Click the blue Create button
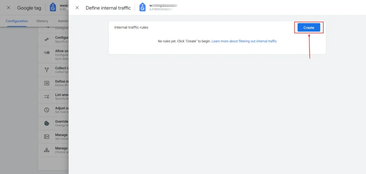366x174 pixels. [308, 28]
